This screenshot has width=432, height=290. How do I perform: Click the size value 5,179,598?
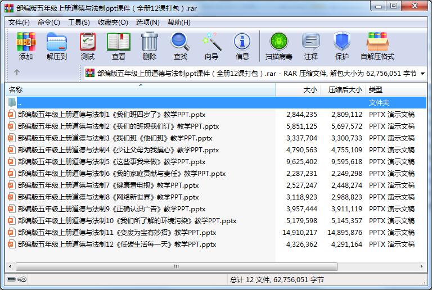click(301, 221)
